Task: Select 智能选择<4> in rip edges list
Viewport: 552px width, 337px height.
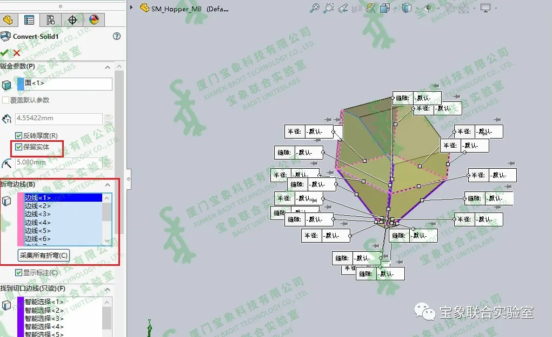Action: (63, 326)
